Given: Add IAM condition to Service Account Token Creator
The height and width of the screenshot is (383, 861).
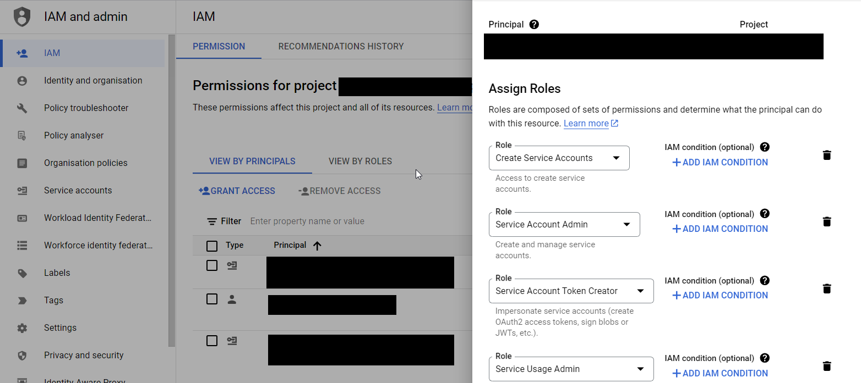Looking at the screenshot, I should point(720,296).
